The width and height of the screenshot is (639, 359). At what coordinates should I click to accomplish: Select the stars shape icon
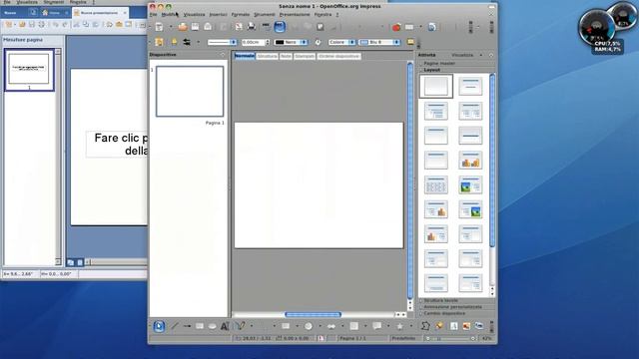(x=399, y=326)
